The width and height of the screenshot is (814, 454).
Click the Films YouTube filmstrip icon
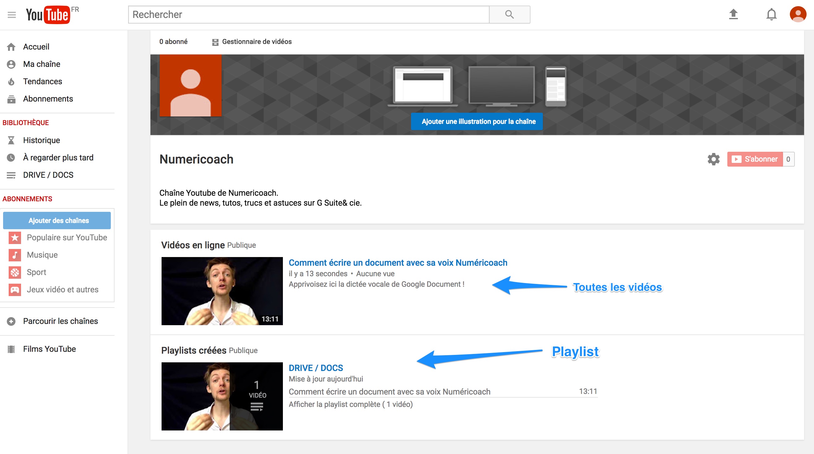click(x=11, y=349)
